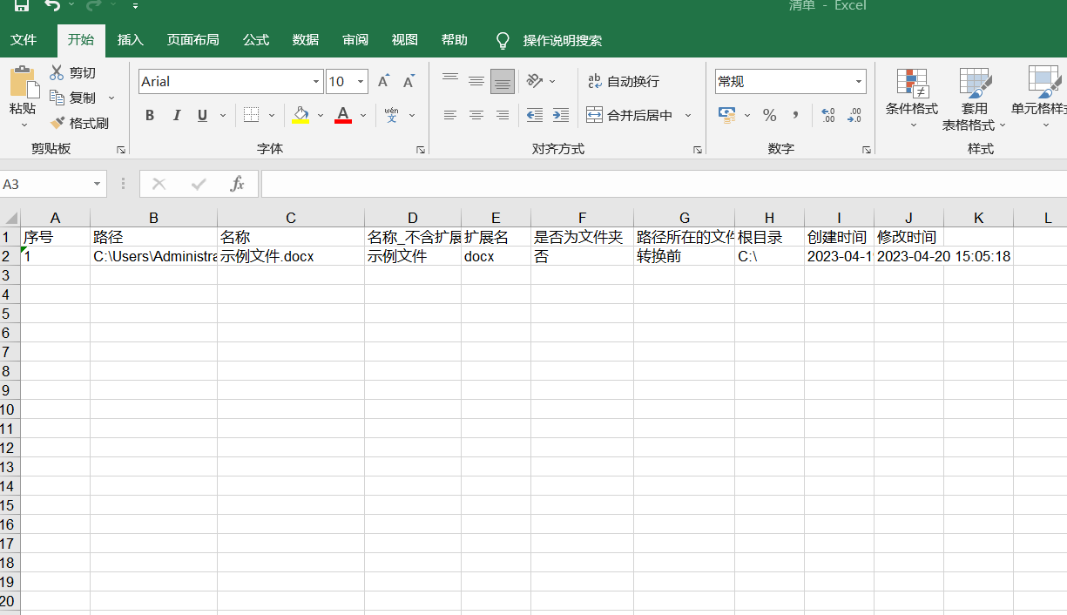This screenshot has width=1067, height=615.
Task: Toggle italic formatting
Action: click(x=177, y=115)
